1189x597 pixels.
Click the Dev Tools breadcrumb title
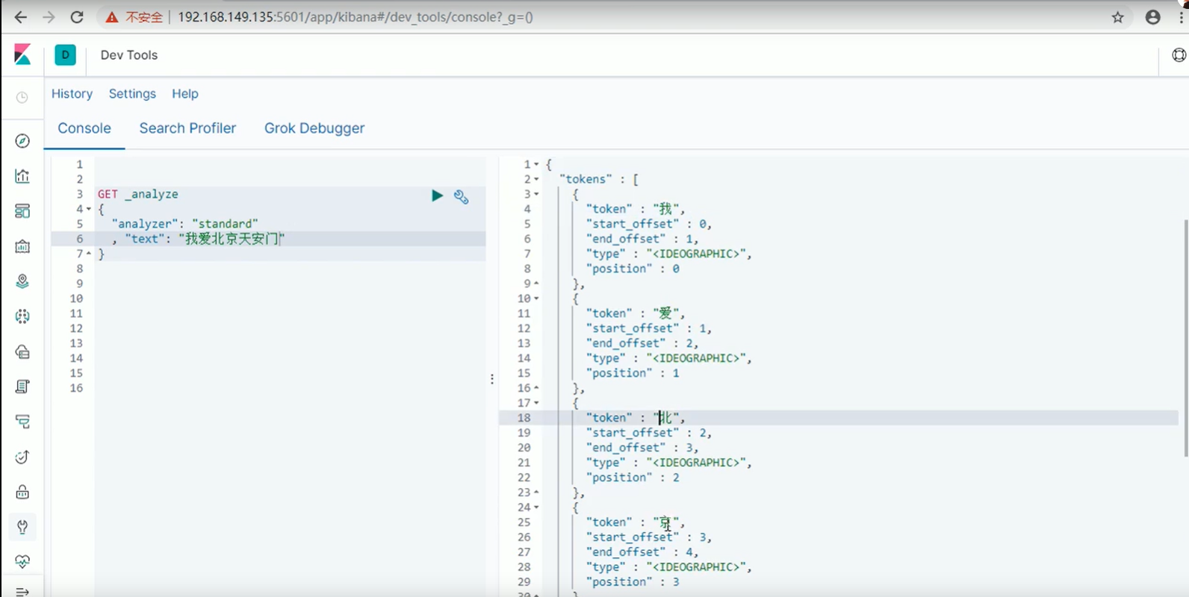pos(129,55)
